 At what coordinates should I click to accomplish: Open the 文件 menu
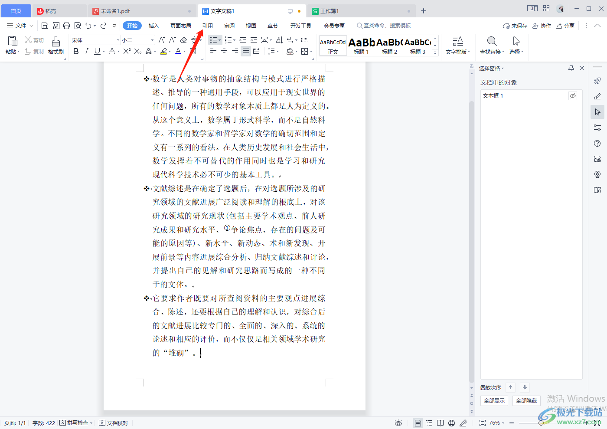tap(20, 26)
